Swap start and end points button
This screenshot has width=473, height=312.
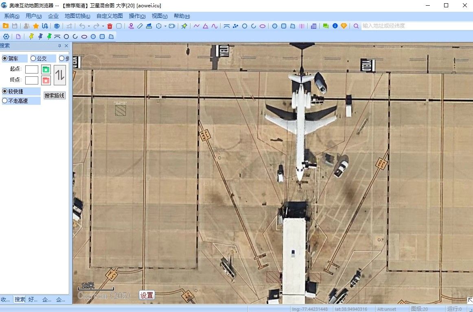point(60,75)
